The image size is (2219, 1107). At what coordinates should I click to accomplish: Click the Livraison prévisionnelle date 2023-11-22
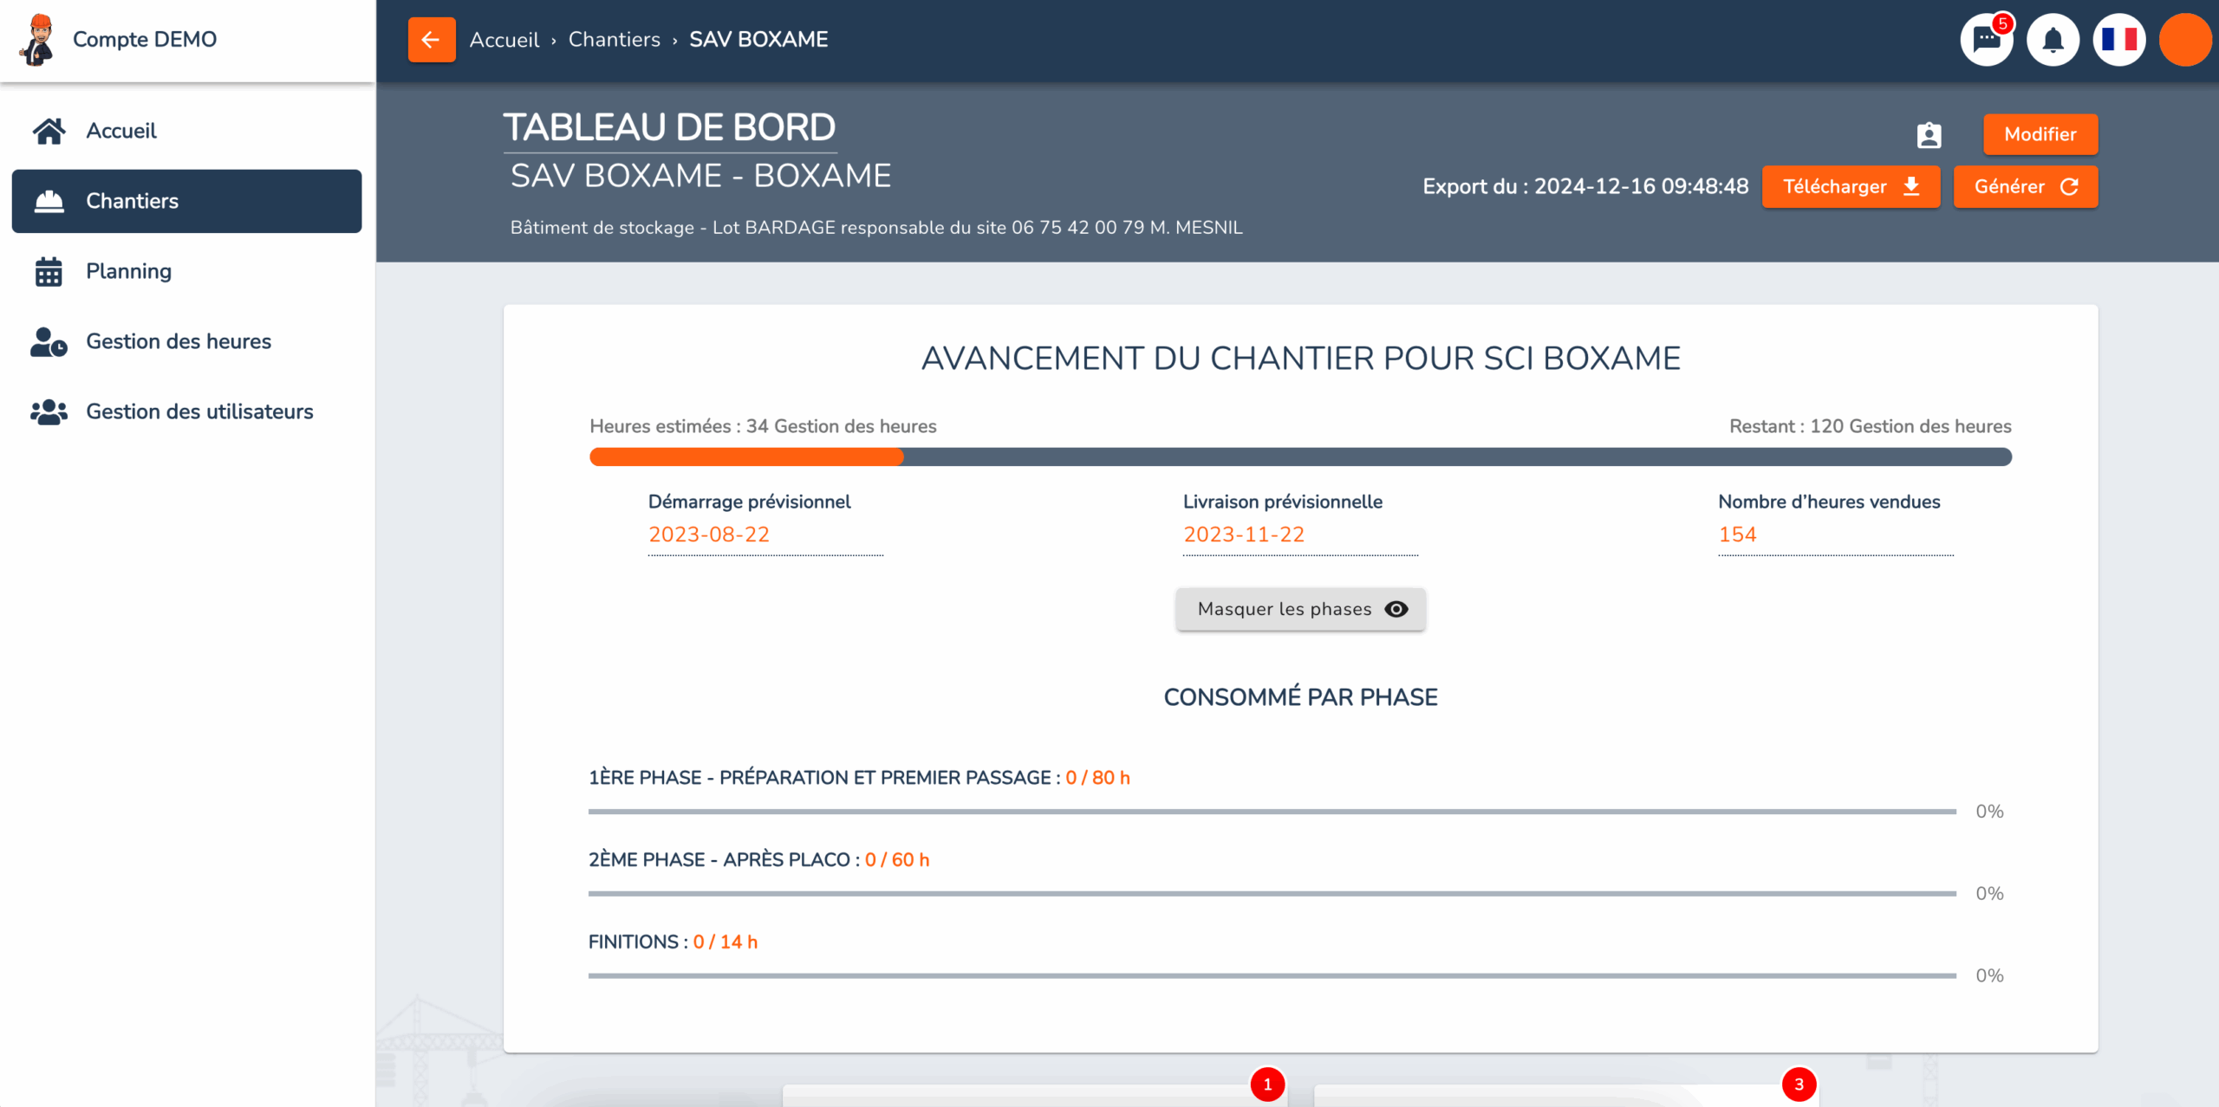(x=1244, y=534)
